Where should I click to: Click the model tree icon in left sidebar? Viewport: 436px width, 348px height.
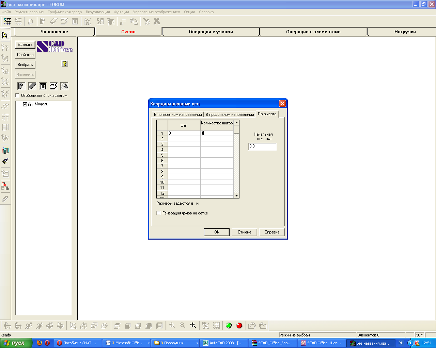(5, 35)
